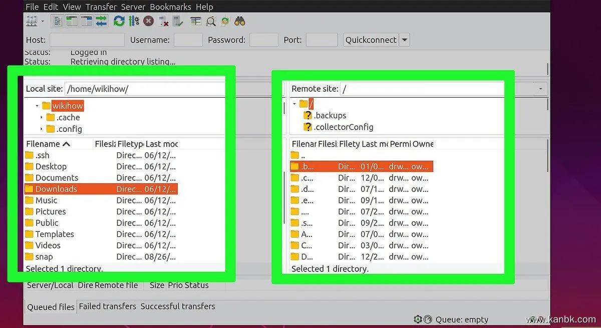Collapse the wikihow folder tree node

[x=37, y=106]
